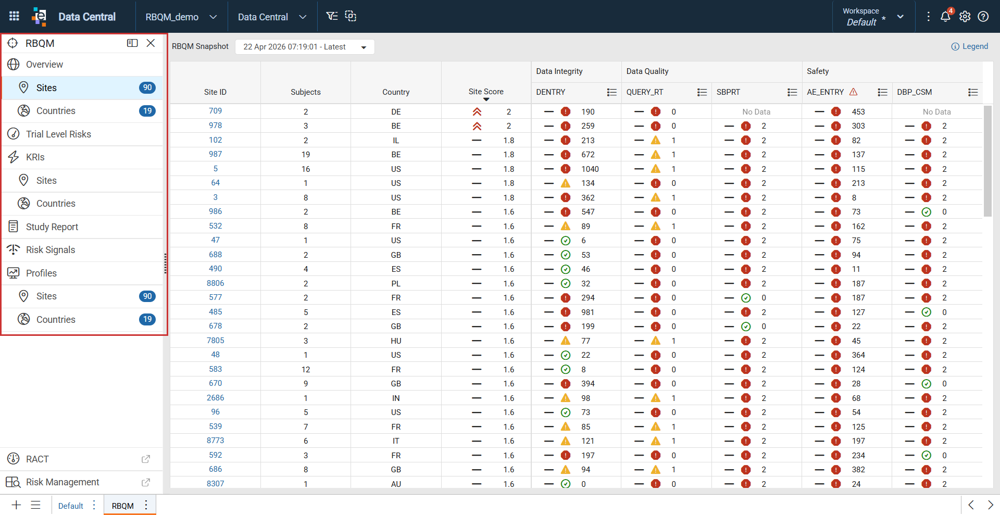Open site 709 link
Image resolution: width=1000 pixels, height=515 pixels.
(215, 111)
